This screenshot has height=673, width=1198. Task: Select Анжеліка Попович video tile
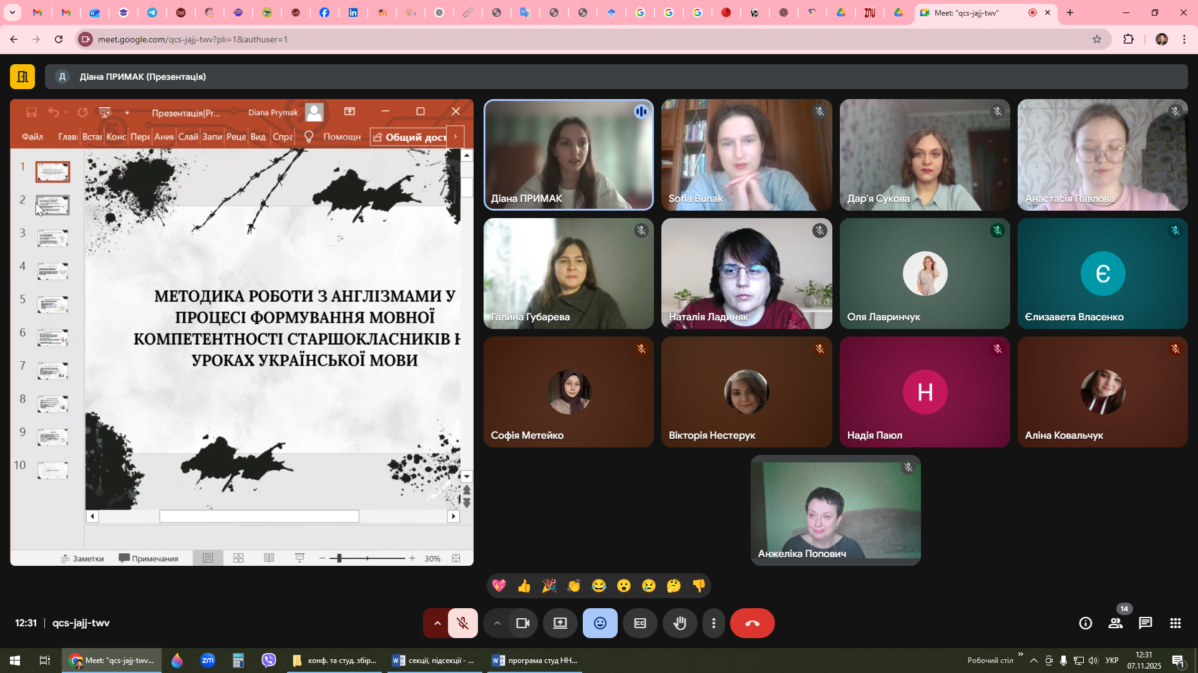tap(835, 510)
